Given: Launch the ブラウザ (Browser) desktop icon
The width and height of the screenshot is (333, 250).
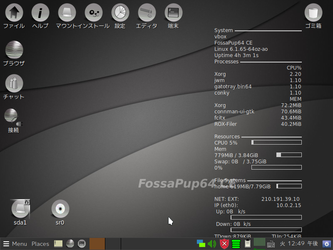Looking at the screenshot, I should (x=14, y=50).
